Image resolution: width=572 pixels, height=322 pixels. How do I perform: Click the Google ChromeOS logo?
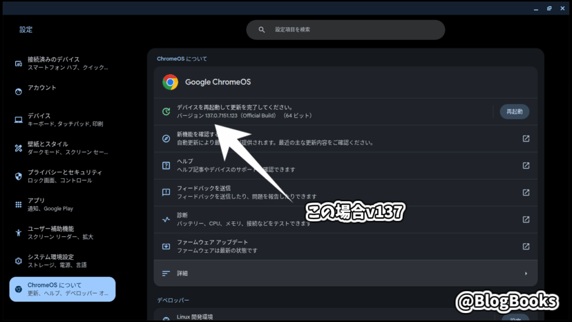[x=170, y=82]
